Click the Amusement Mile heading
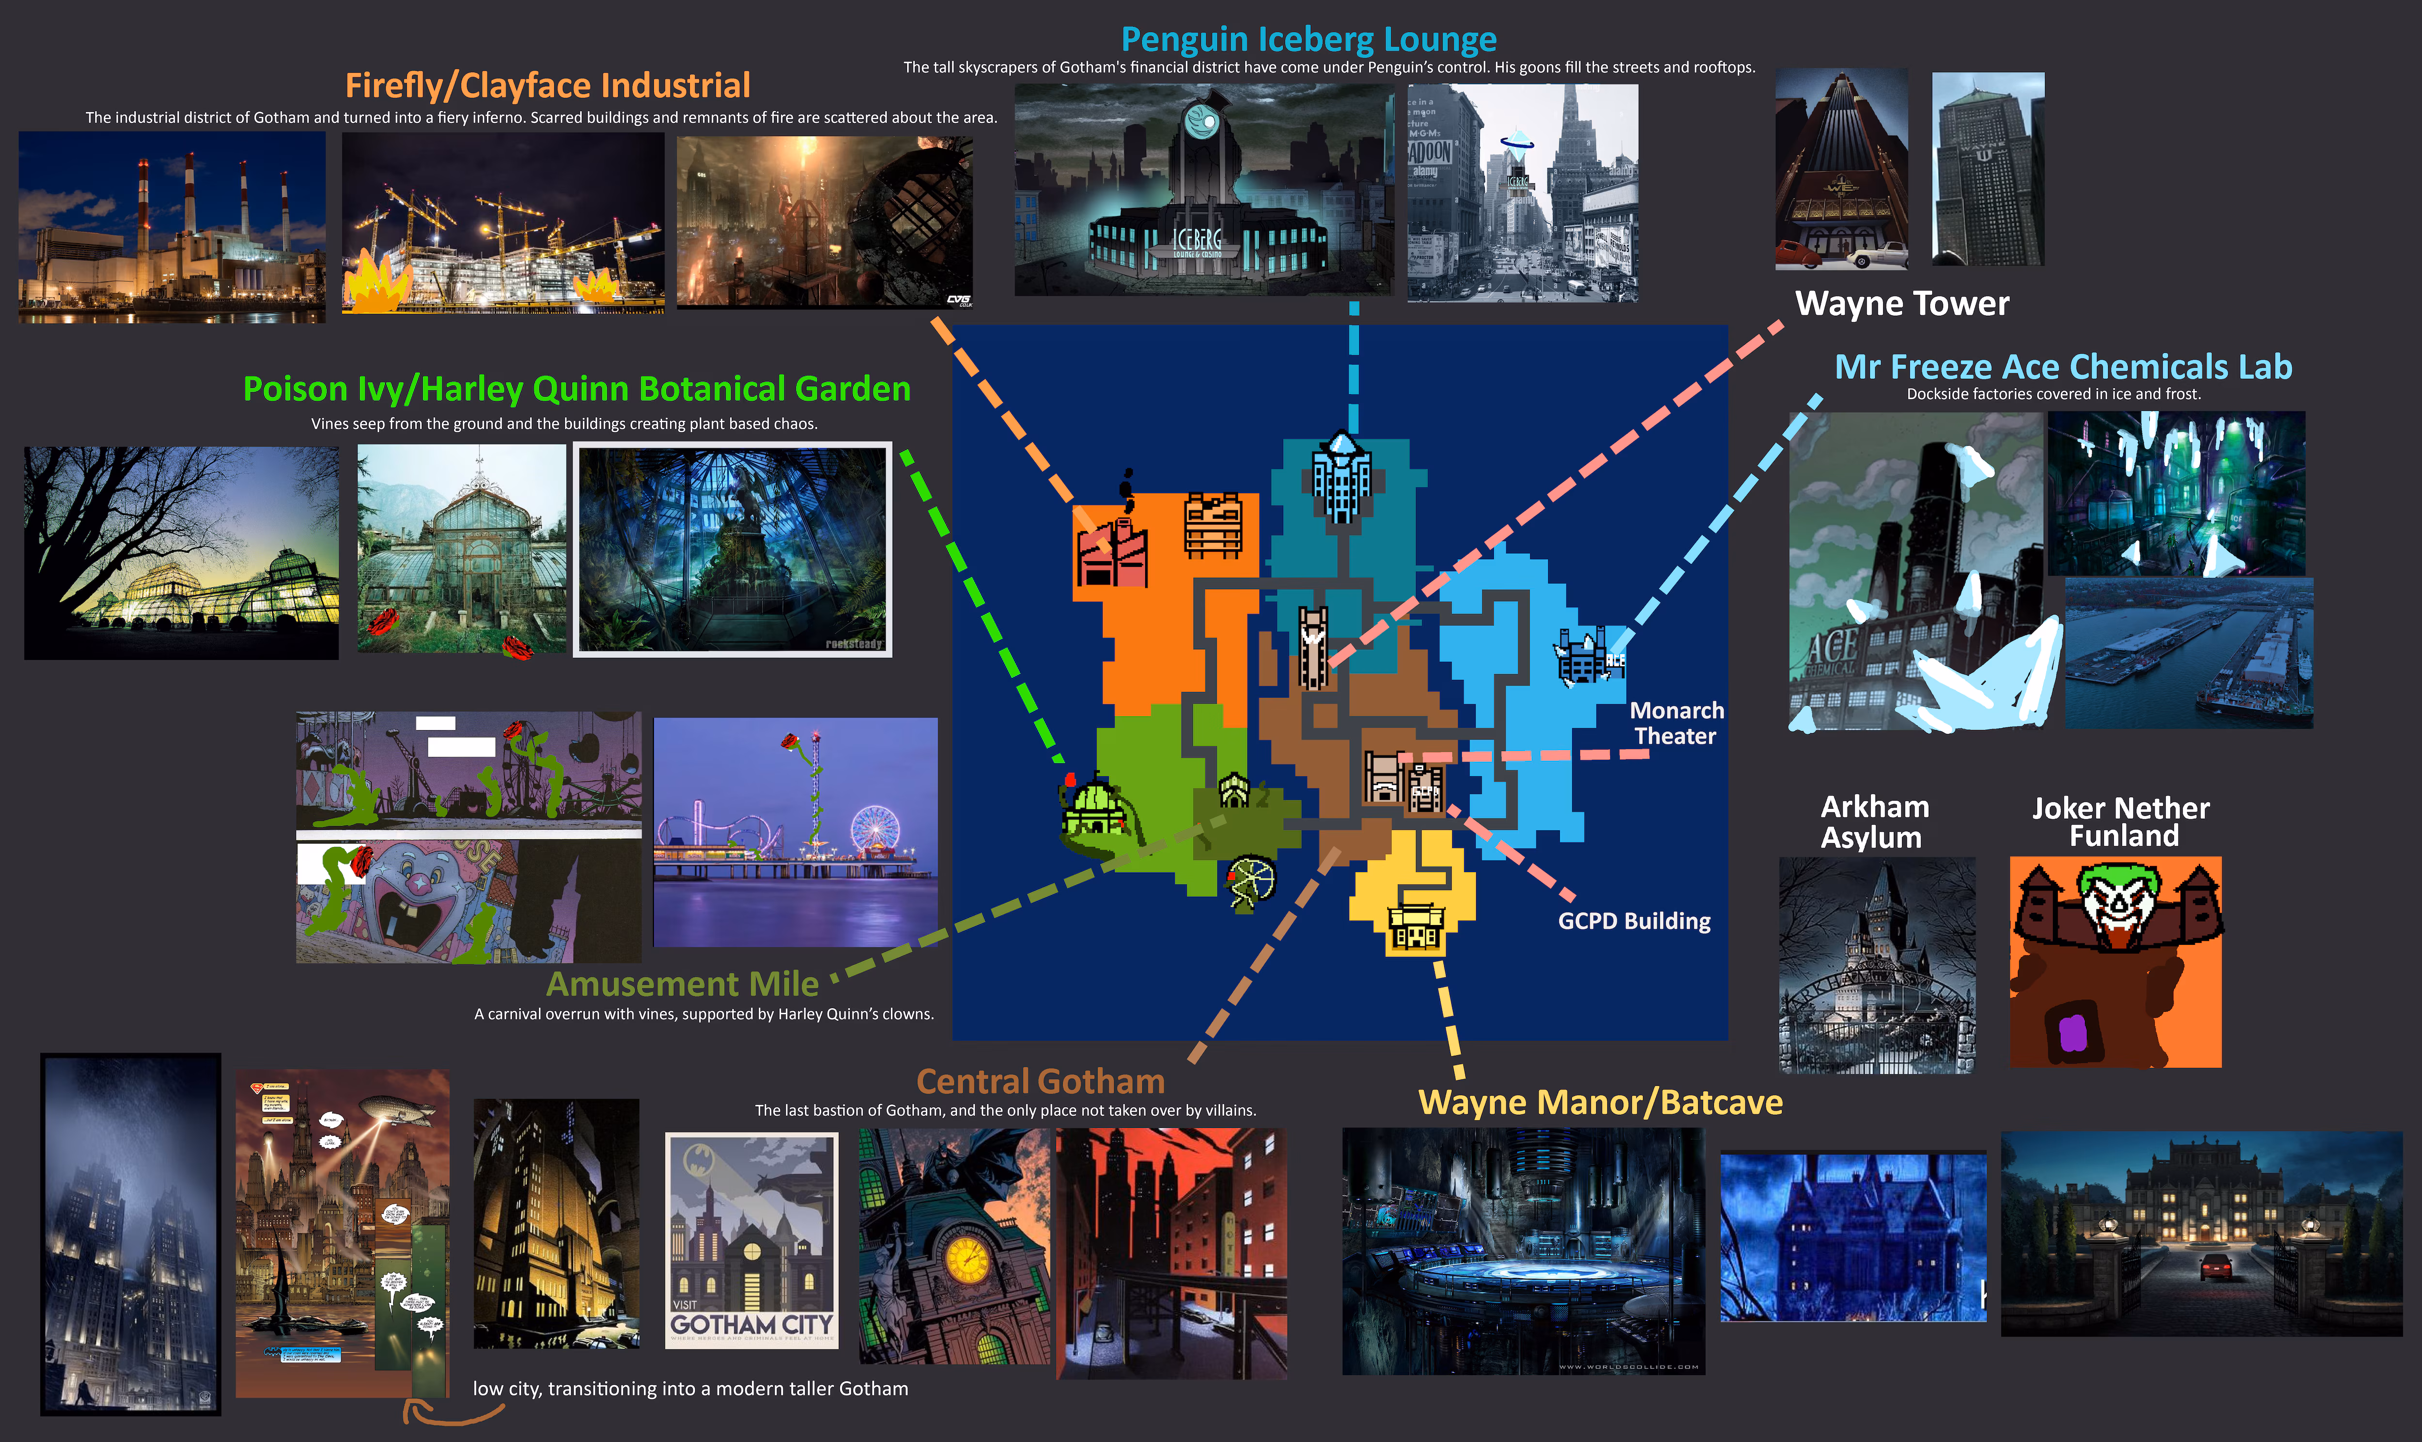2422x1442 pixels. (x=683, y=983)
